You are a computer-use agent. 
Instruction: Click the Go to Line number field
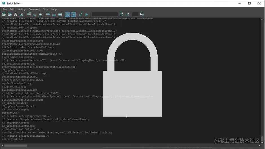(x=135, y=14)
